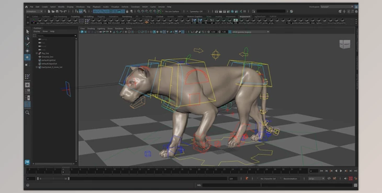Toggle the auto keyframe red icon
The width and height of the screenshot is (382, 193).
[351, 179]
